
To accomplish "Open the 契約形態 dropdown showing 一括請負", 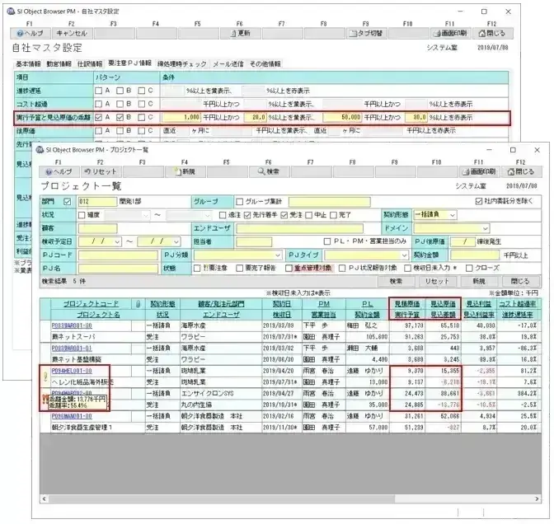I will pos(453,215).
